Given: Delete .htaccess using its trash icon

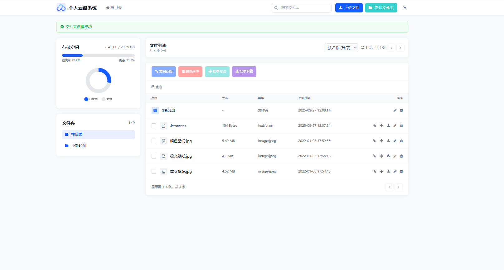Looking at the screenshot, I should coord(401,126).
